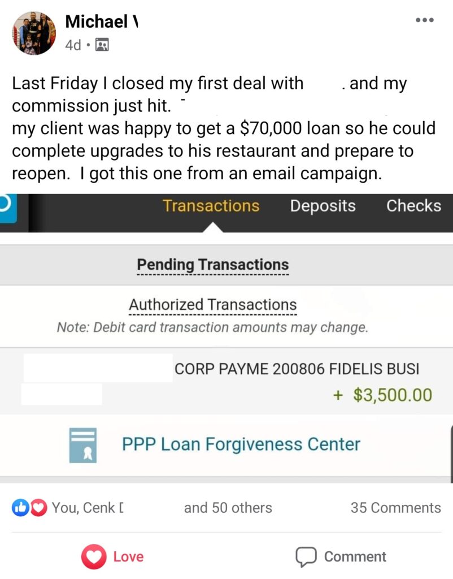This screenshot has height=579, width=453.
Task: Expand the Authorized Transactions section
Action: [x=213, y=305]
